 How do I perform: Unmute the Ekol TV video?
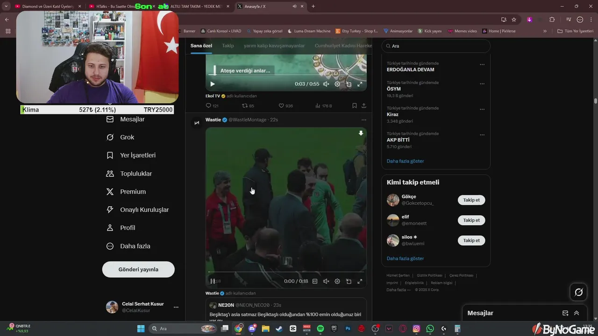326,84
